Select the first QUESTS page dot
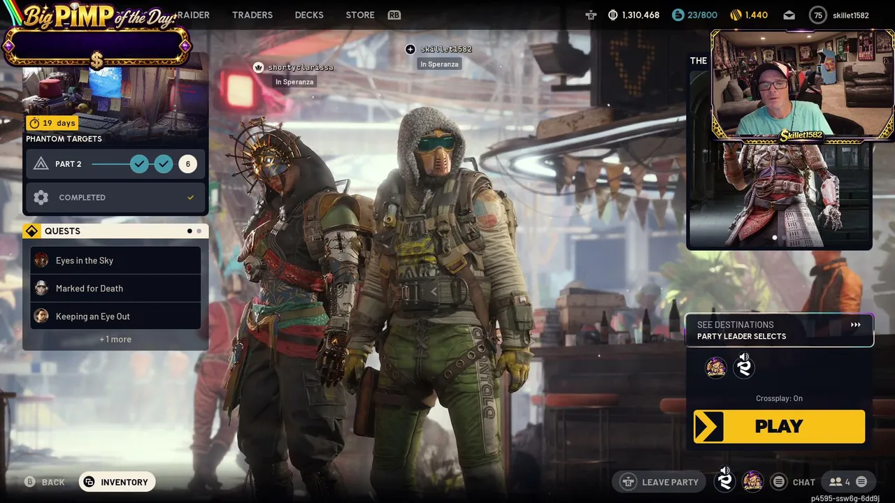Image resolution: width=895 pixels, height=503 pixels. (189, 231)
